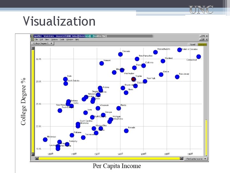Click the left arrow of the horizontal range slider
Image resolution: width=230 pixels, height=173 pixels.
coord(37,159)
